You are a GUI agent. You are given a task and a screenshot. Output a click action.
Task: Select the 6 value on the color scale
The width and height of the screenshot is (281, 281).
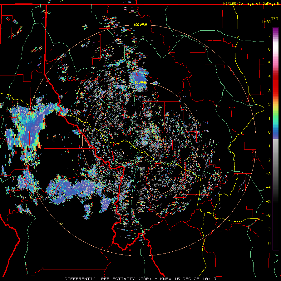269,49
